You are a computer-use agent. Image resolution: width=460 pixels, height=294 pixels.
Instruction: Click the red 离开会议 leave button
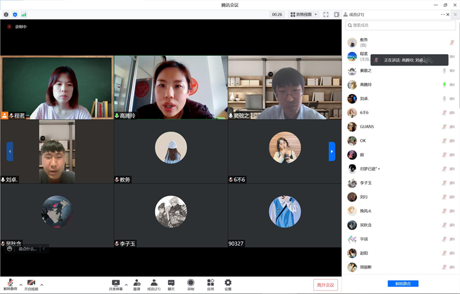point(325,285)
